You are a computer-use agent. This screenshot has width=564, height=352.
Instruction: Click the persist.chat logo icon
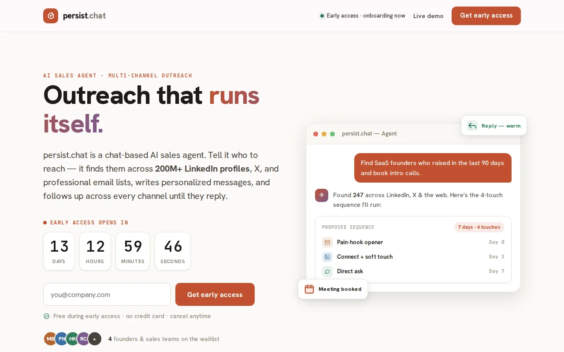pyautogui.click(x=51, y=16)
